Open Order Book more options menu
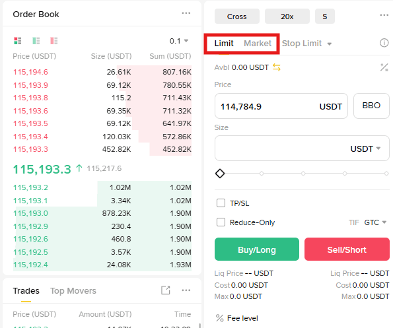The width and height of the screenshot is (393, 328). tap(186, 13)
